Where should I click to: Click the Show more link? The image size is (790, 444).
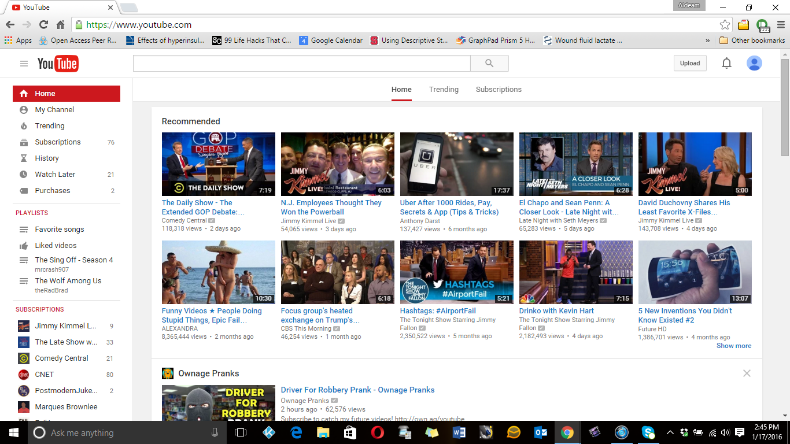pyautogui.click(x=734, y=346)
